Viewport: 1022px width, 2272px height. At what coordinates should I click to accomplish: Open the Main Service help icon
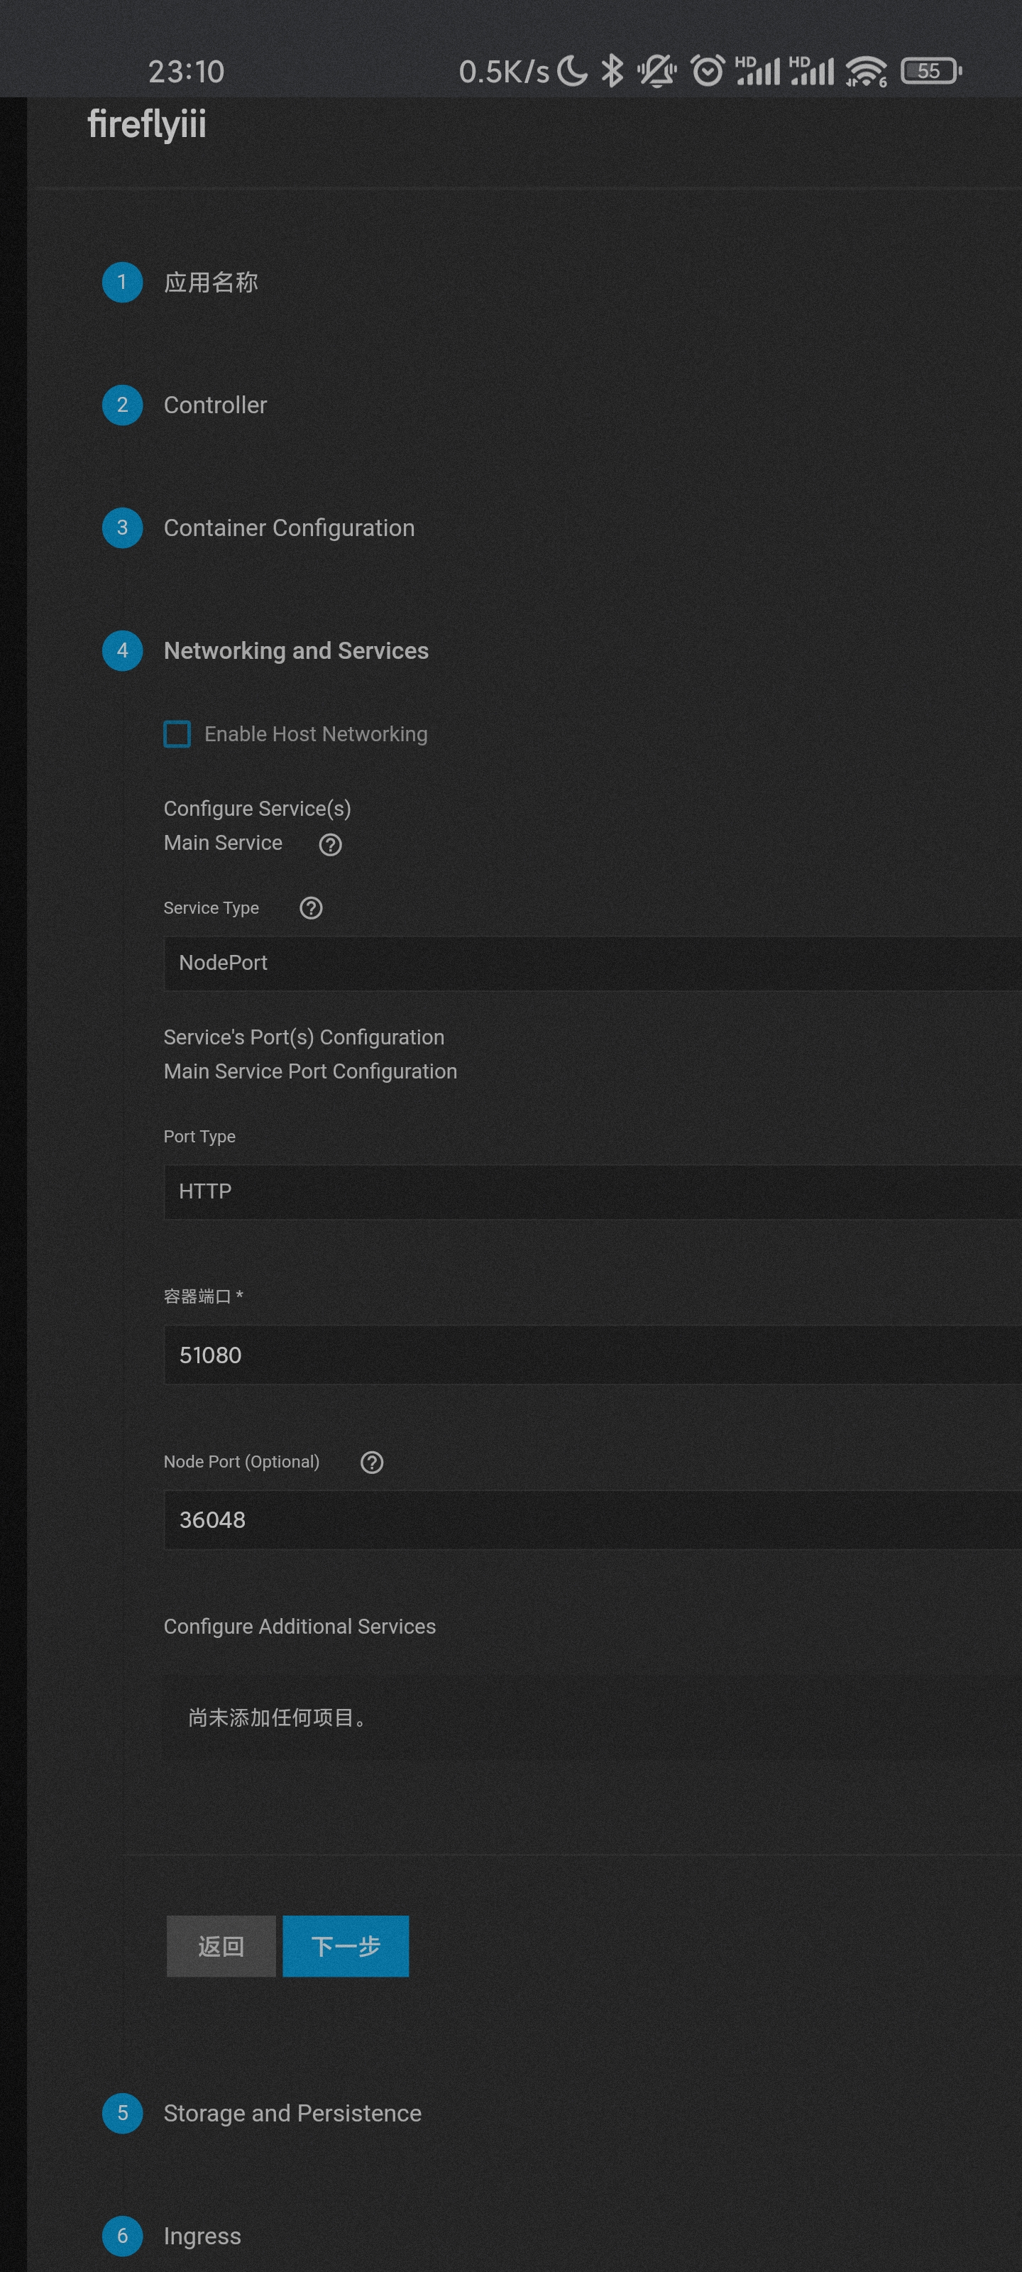(x=331, y=844)
